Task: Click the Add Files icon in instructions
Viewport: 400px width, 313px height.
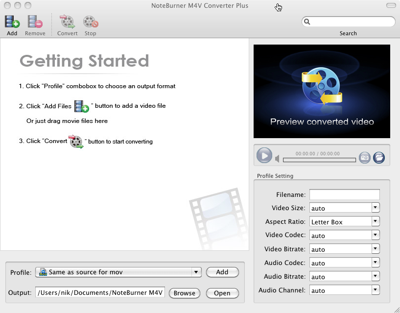Action: 81,106
